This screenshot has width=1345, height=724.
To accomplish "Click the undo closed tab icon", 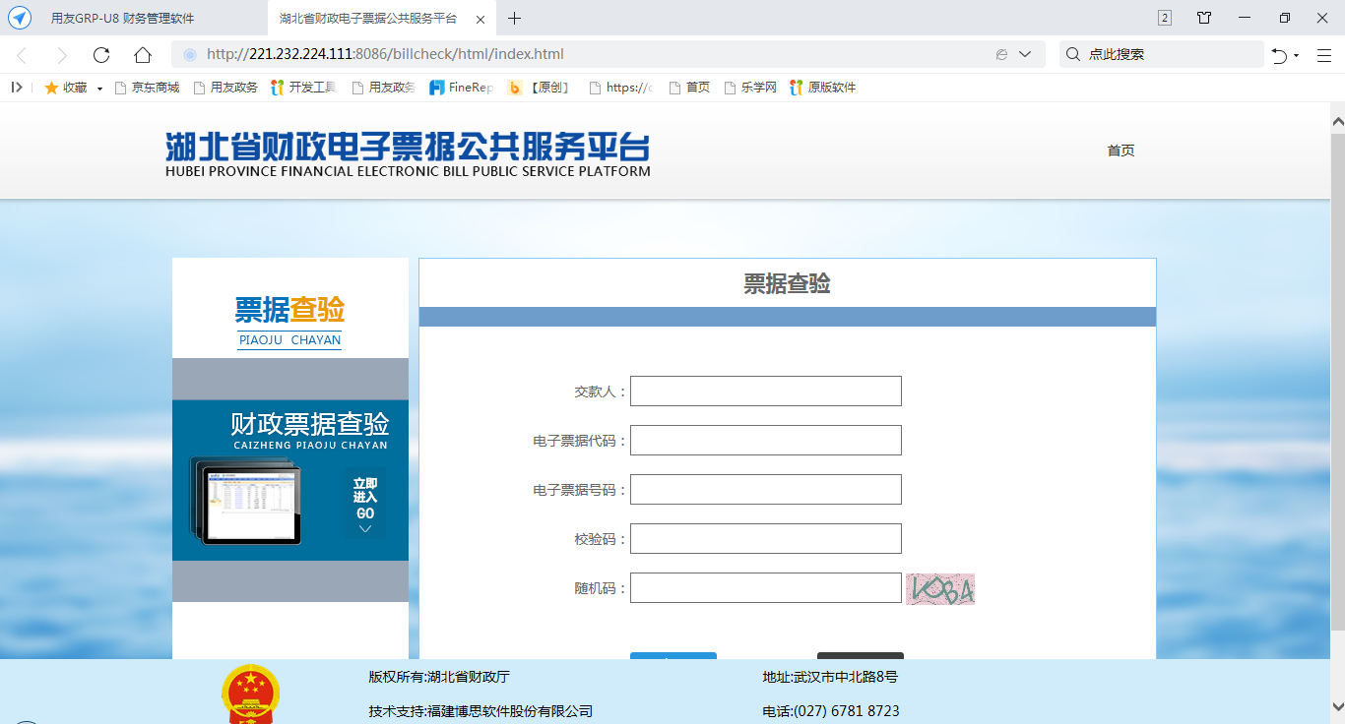I will click(x=1279, y=55).
